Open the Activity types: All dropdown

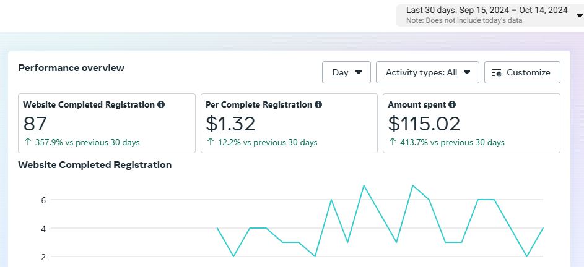click(427, 72)
